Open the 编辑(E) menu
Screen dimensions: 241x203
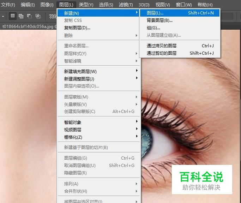pos(28,5)
